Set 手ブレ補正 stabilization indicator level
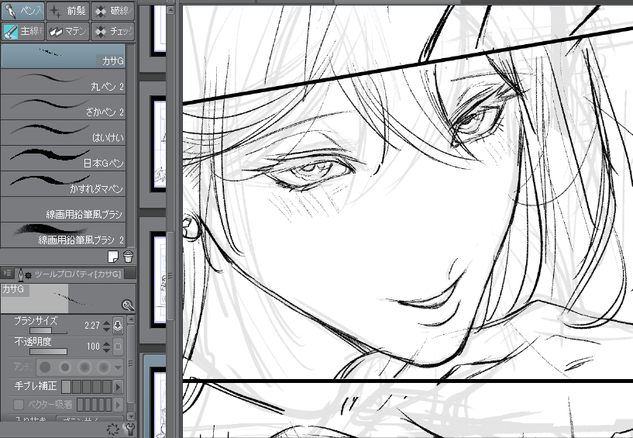 tap(87, 387)
